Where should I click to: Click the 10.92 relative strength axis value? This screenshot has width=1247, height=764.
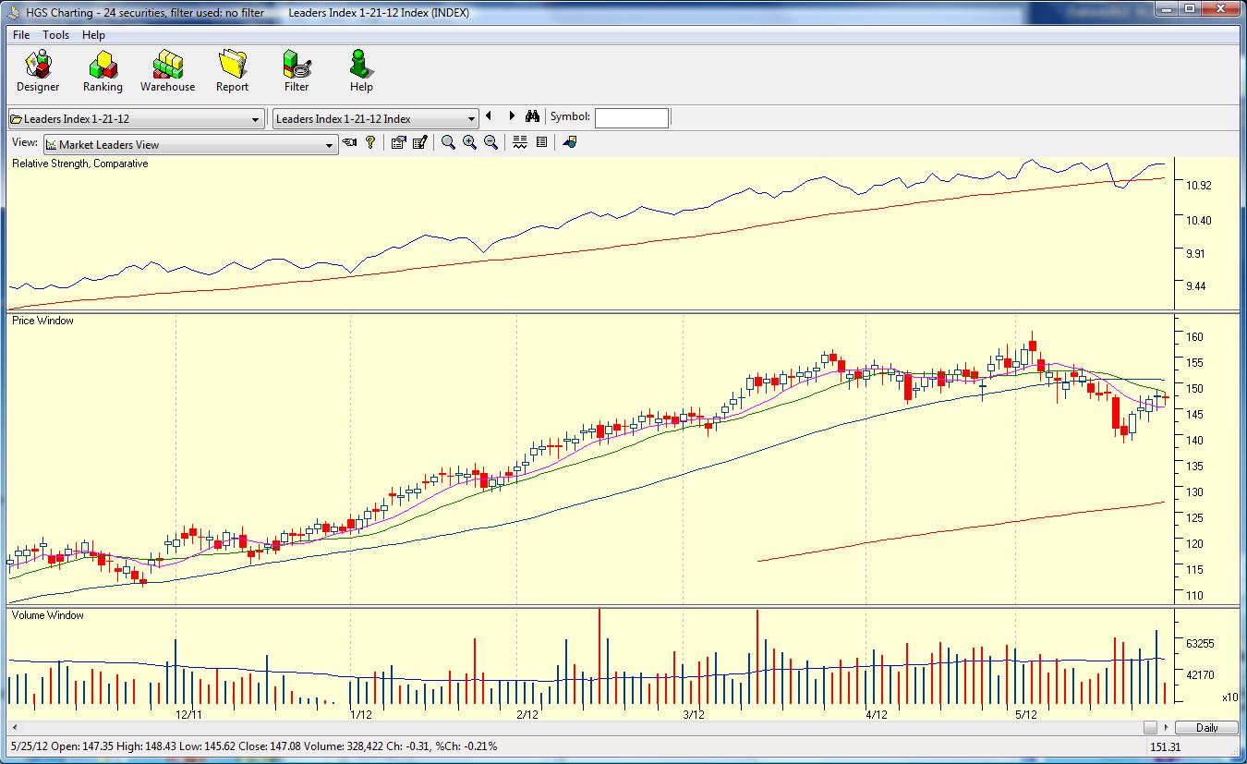pos(1199,186)
